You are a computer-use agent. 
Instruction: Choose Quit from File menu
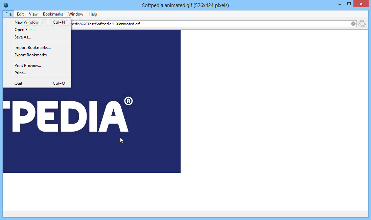[x=37, y=83]
